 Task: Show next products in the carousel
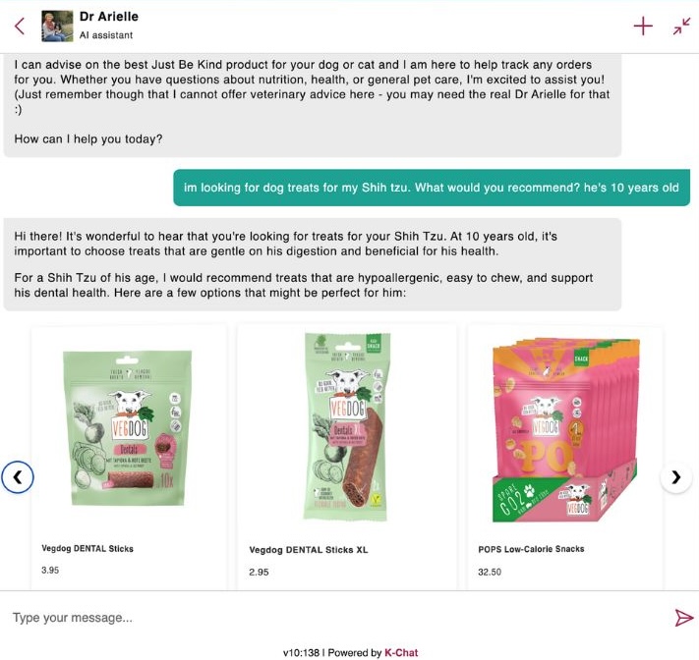(x=675, y=477)
